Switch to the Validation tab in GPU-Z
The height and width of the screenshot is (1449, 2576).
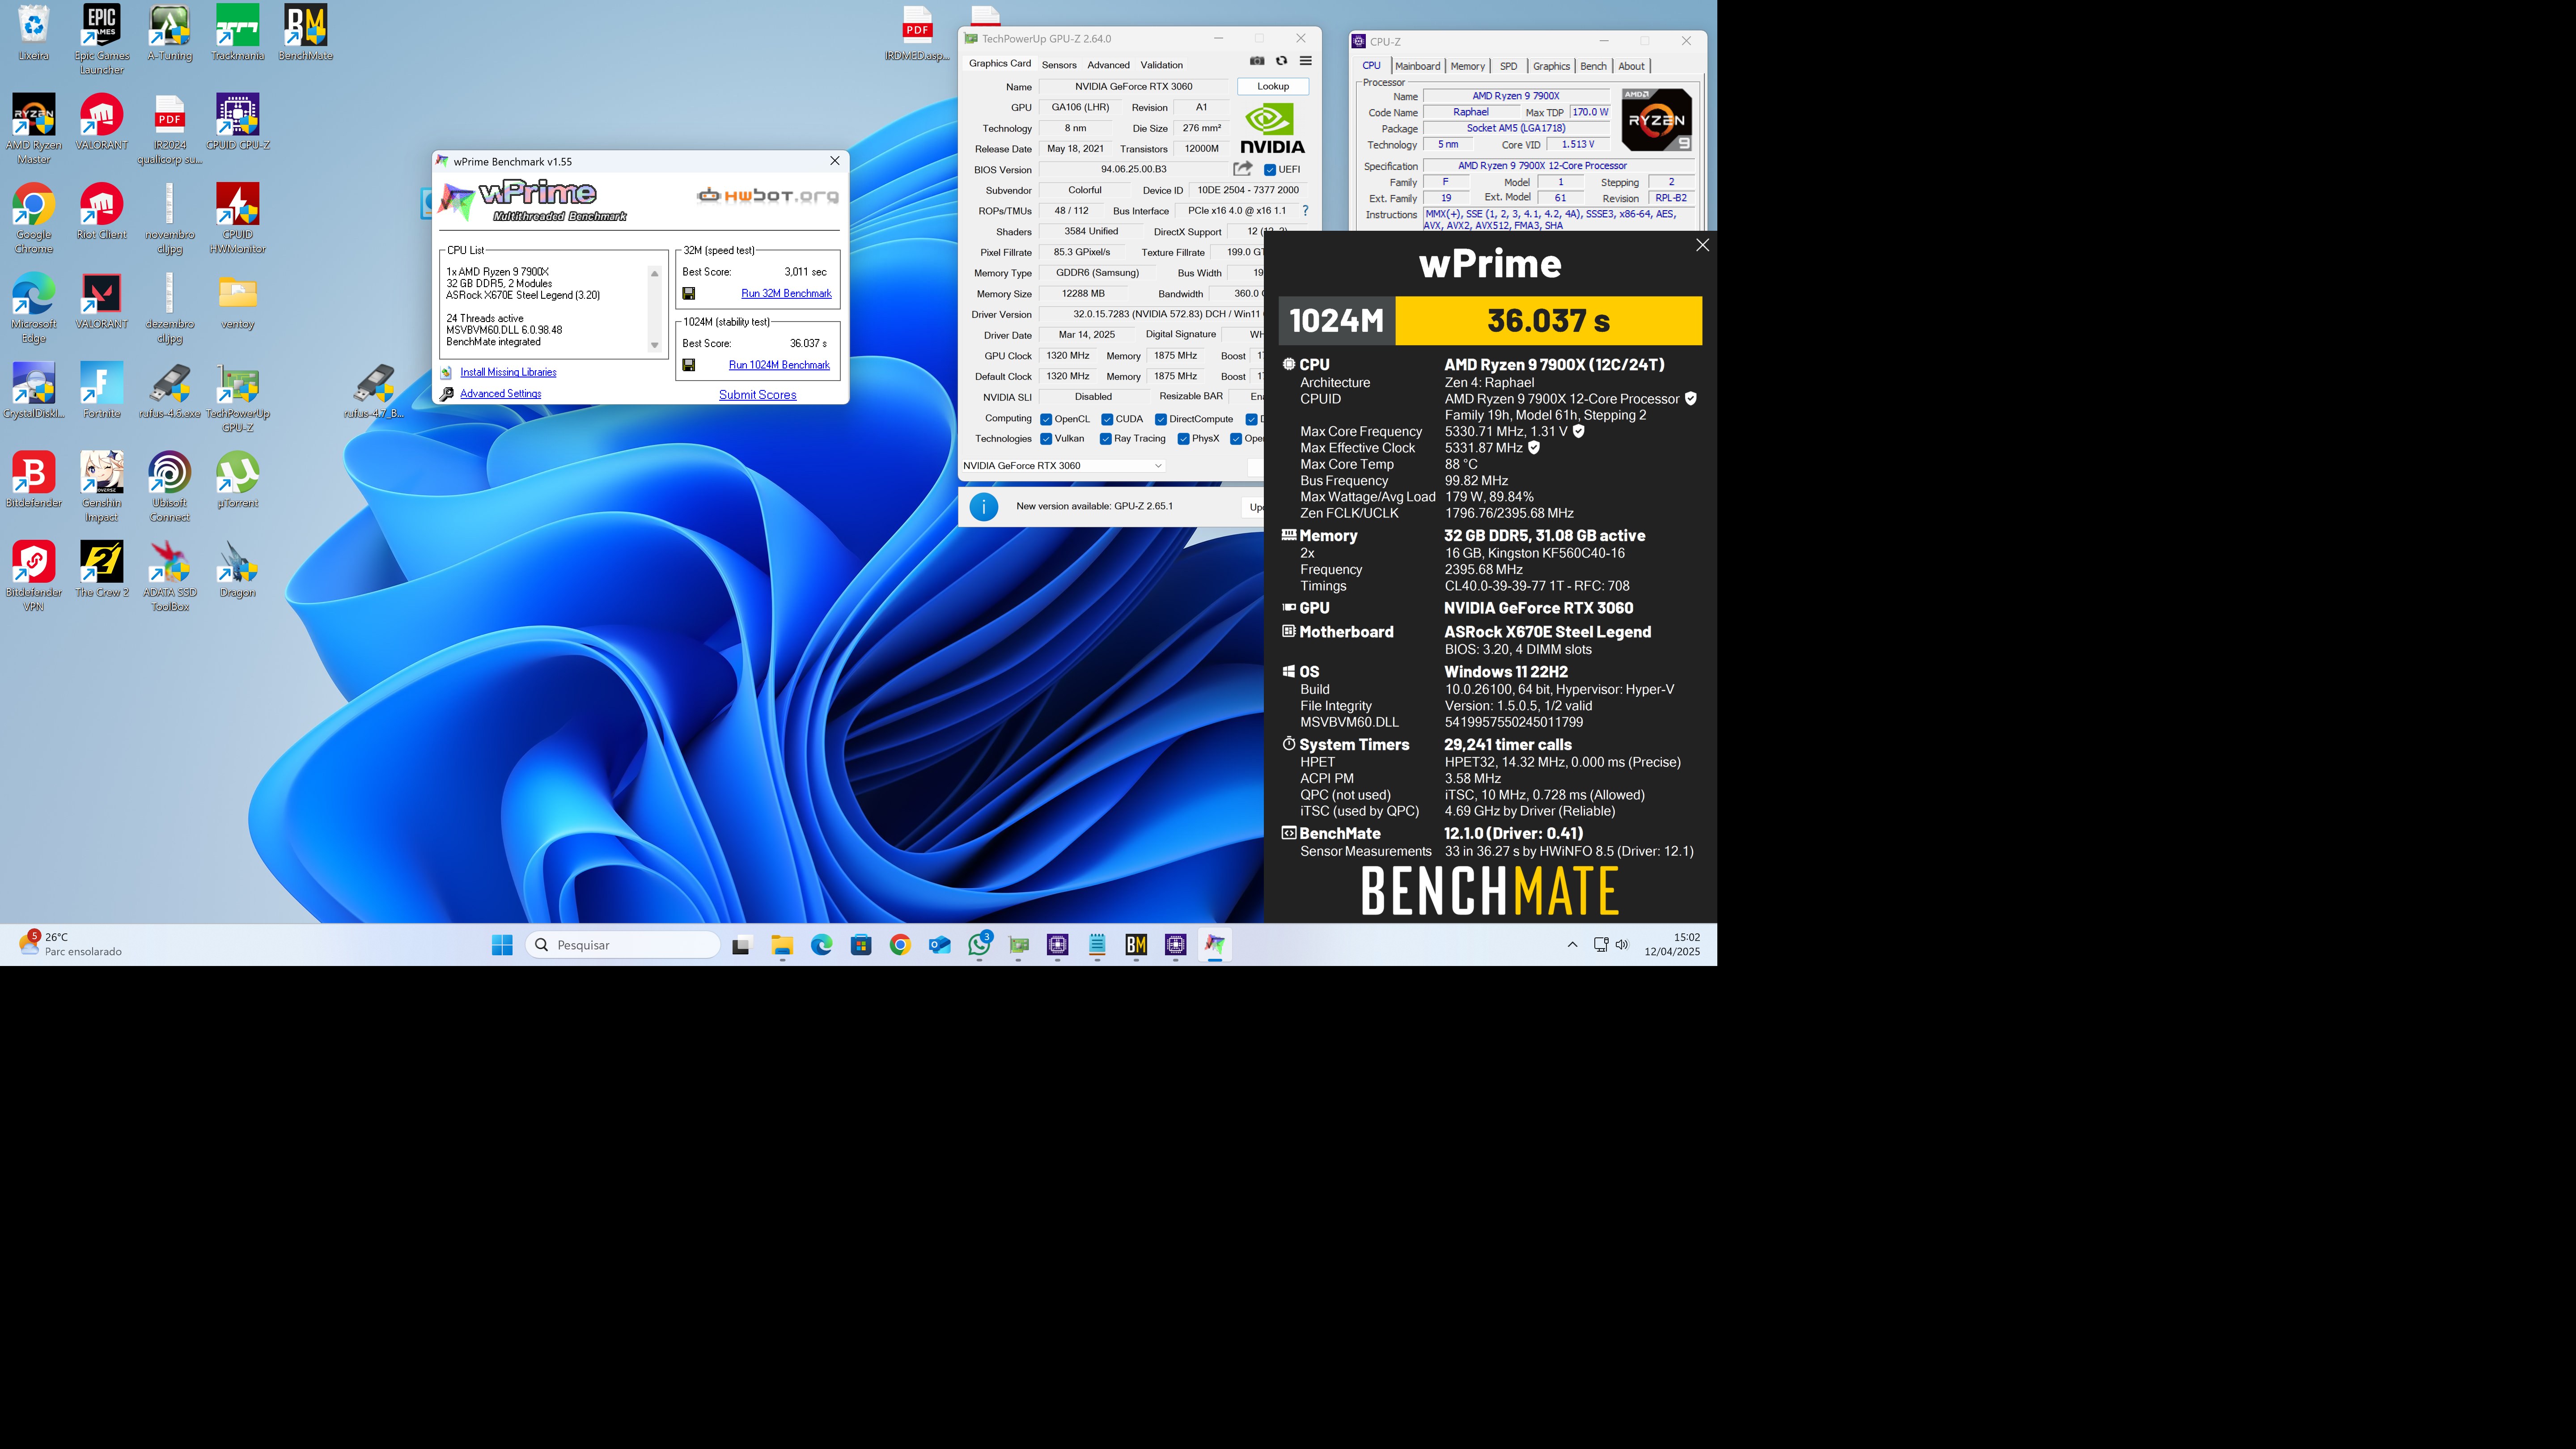(x=1162, y=65)
